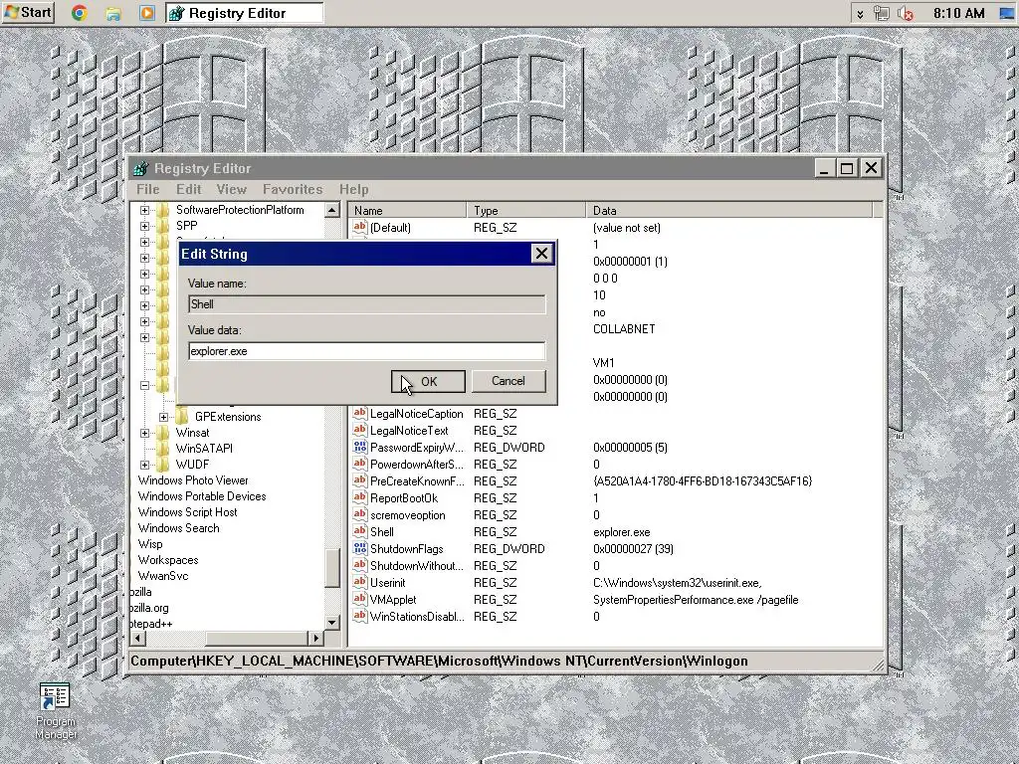Select Windows Portable Devices key

[x=201, y=496]
